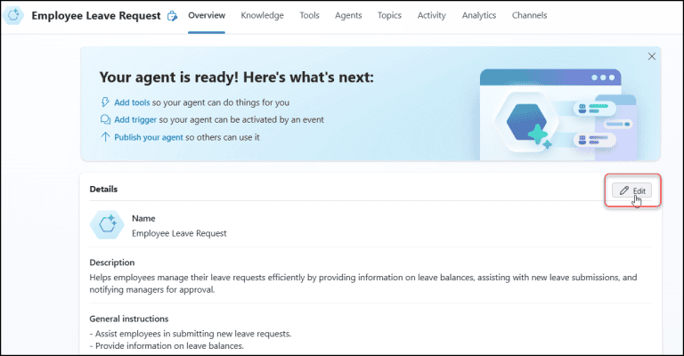
Task: Click the description text about leave balances
Action: (x=363, y=283)
